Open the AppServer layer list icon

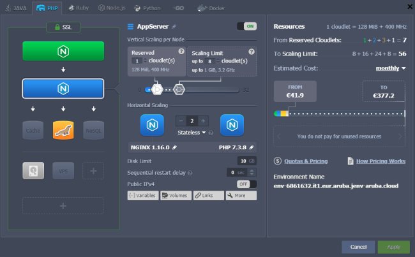pyautogui.click(x=130, y=27)
